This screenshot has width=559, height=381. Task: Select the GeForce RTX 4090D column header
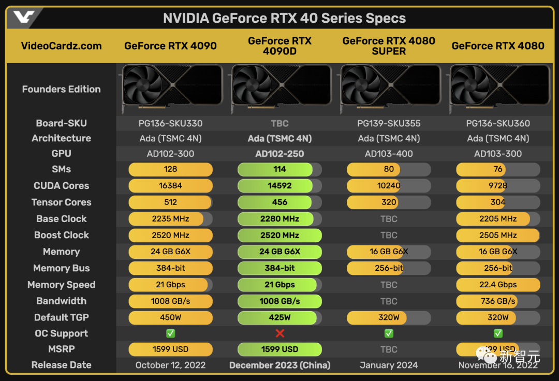279,46
